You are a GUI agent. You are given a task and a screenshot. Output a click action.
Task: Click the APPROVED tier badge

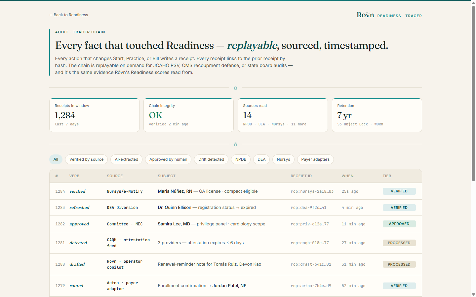(399, 224)
